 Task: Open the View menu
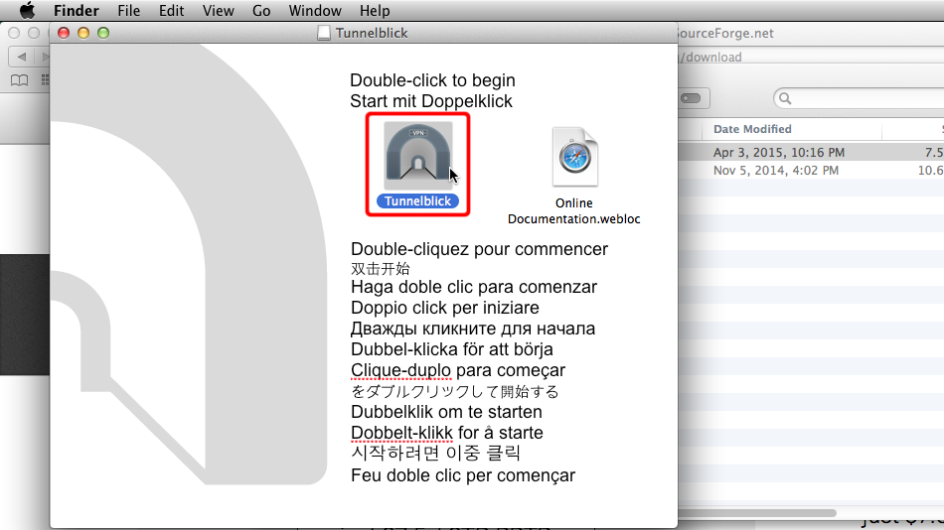click(x=218, y=11)
